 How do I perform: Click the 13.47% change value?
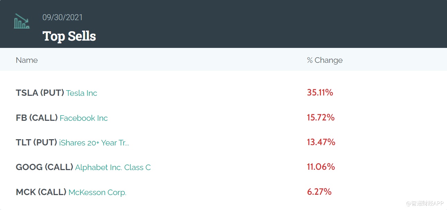click(x=321, y=142)
